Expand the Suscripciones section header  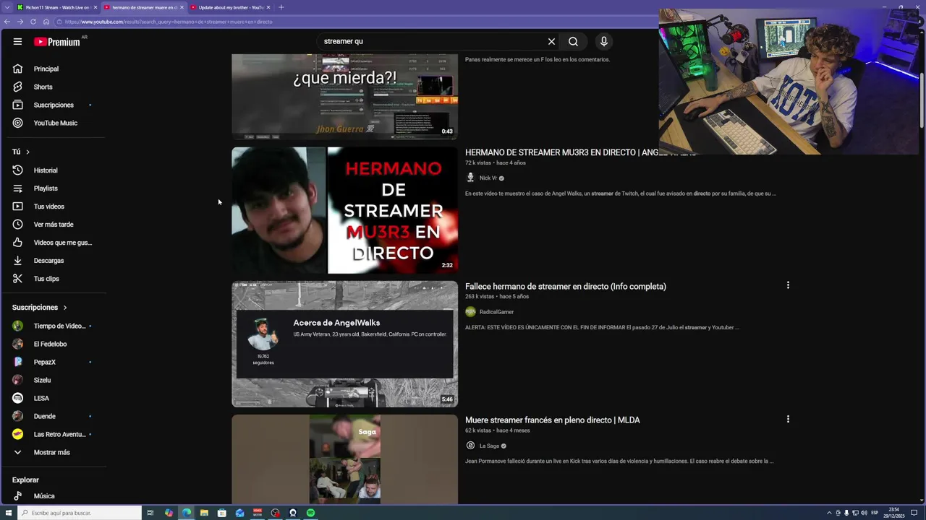40,308
